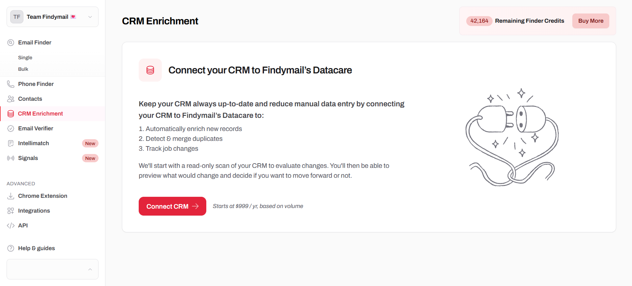The image size is (632, 286).
Task: Open the CRM Enrichment menu item
Action: pos(40,114)
